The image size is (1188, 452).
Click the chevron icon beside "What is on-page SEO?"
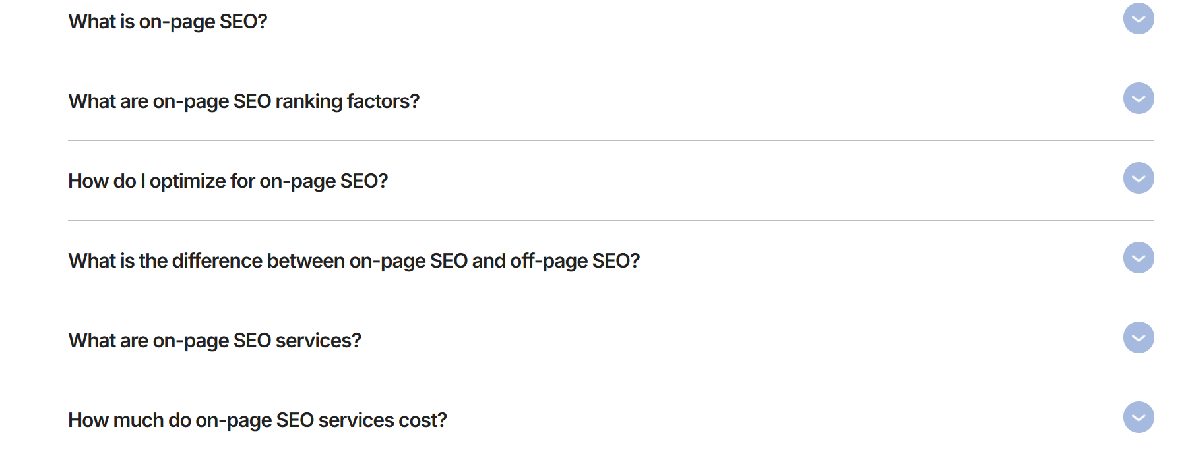point(1138,18)
